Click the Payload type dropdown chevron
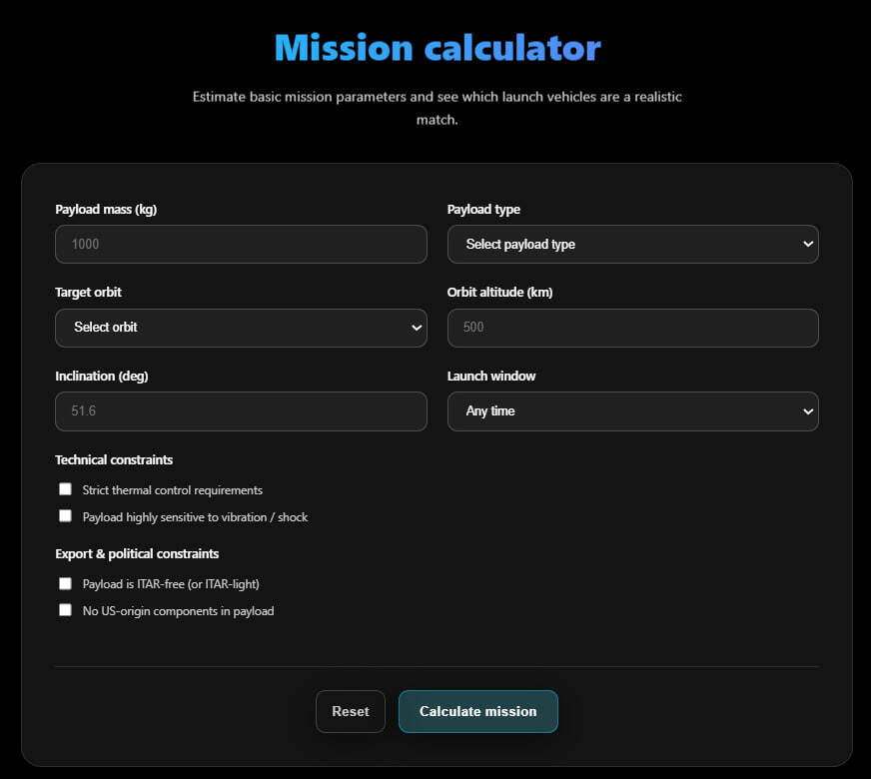This screenshot has height=779, width=871. 808,244
